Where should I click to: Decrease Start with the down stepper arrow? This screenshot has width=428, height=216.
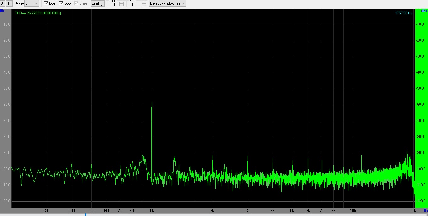click(x=144, y=5)
